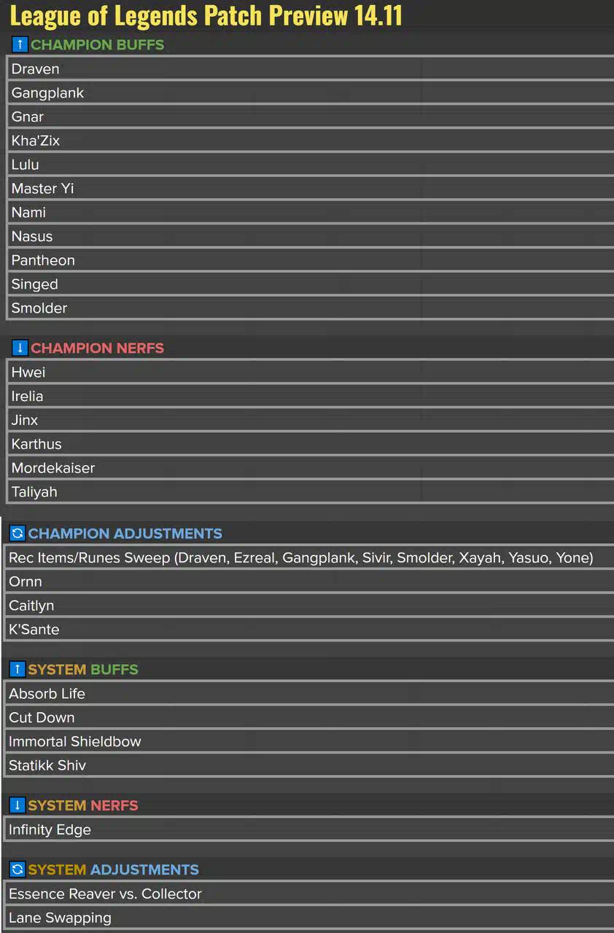Click the up-arrow icon beside Champion Buffs
Viewport: 614px width, 933px height.
pyautogui.click(x=20, y=44)
